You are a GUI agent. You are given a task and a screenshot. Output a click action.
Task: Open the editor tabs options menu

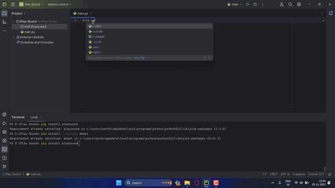pos(322,14)
